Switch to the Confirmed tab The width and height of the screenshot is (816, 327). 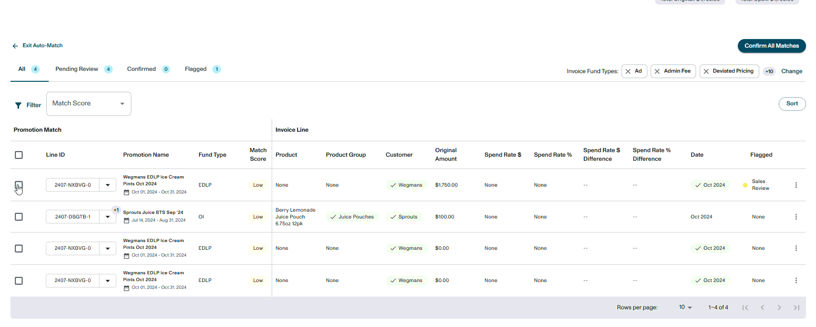[148, 69]
